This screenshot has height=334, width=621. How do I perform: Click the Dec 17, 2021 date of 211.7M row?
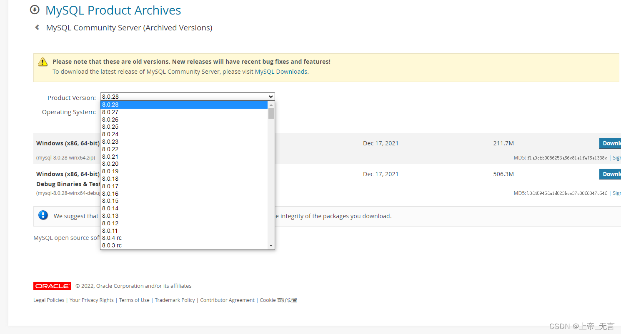tap(381, 143)
